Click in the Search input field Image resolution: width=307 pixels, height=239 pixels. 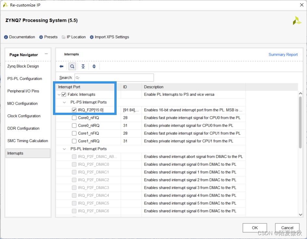[114, 78]
